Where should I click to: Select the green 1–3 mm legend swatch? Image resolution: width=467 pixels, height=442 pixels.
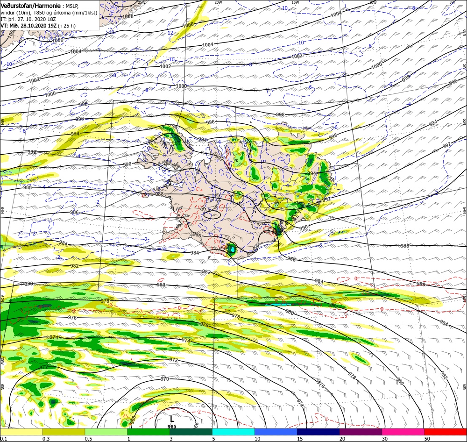[x=149, y=432]
